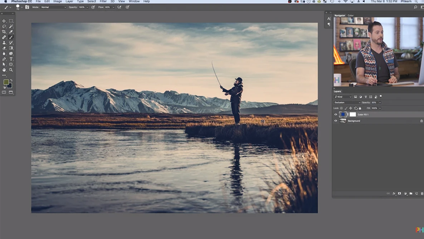Lock layer position

coord(351,108)
